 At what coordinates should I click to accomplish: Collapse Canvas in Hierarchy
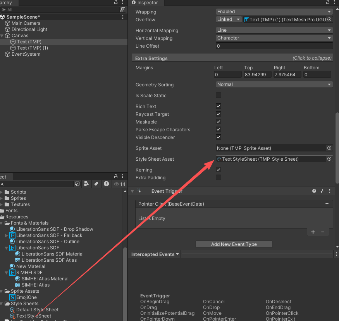coord(2,36)
